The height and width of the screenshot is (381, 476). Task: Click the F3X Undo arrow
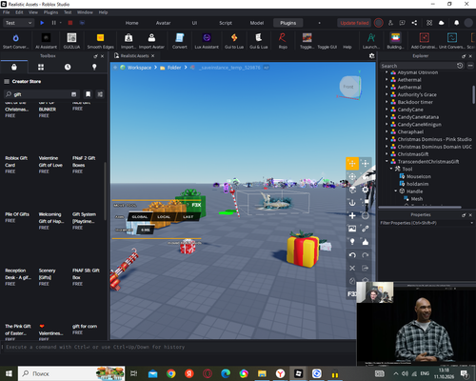point(352,255)
